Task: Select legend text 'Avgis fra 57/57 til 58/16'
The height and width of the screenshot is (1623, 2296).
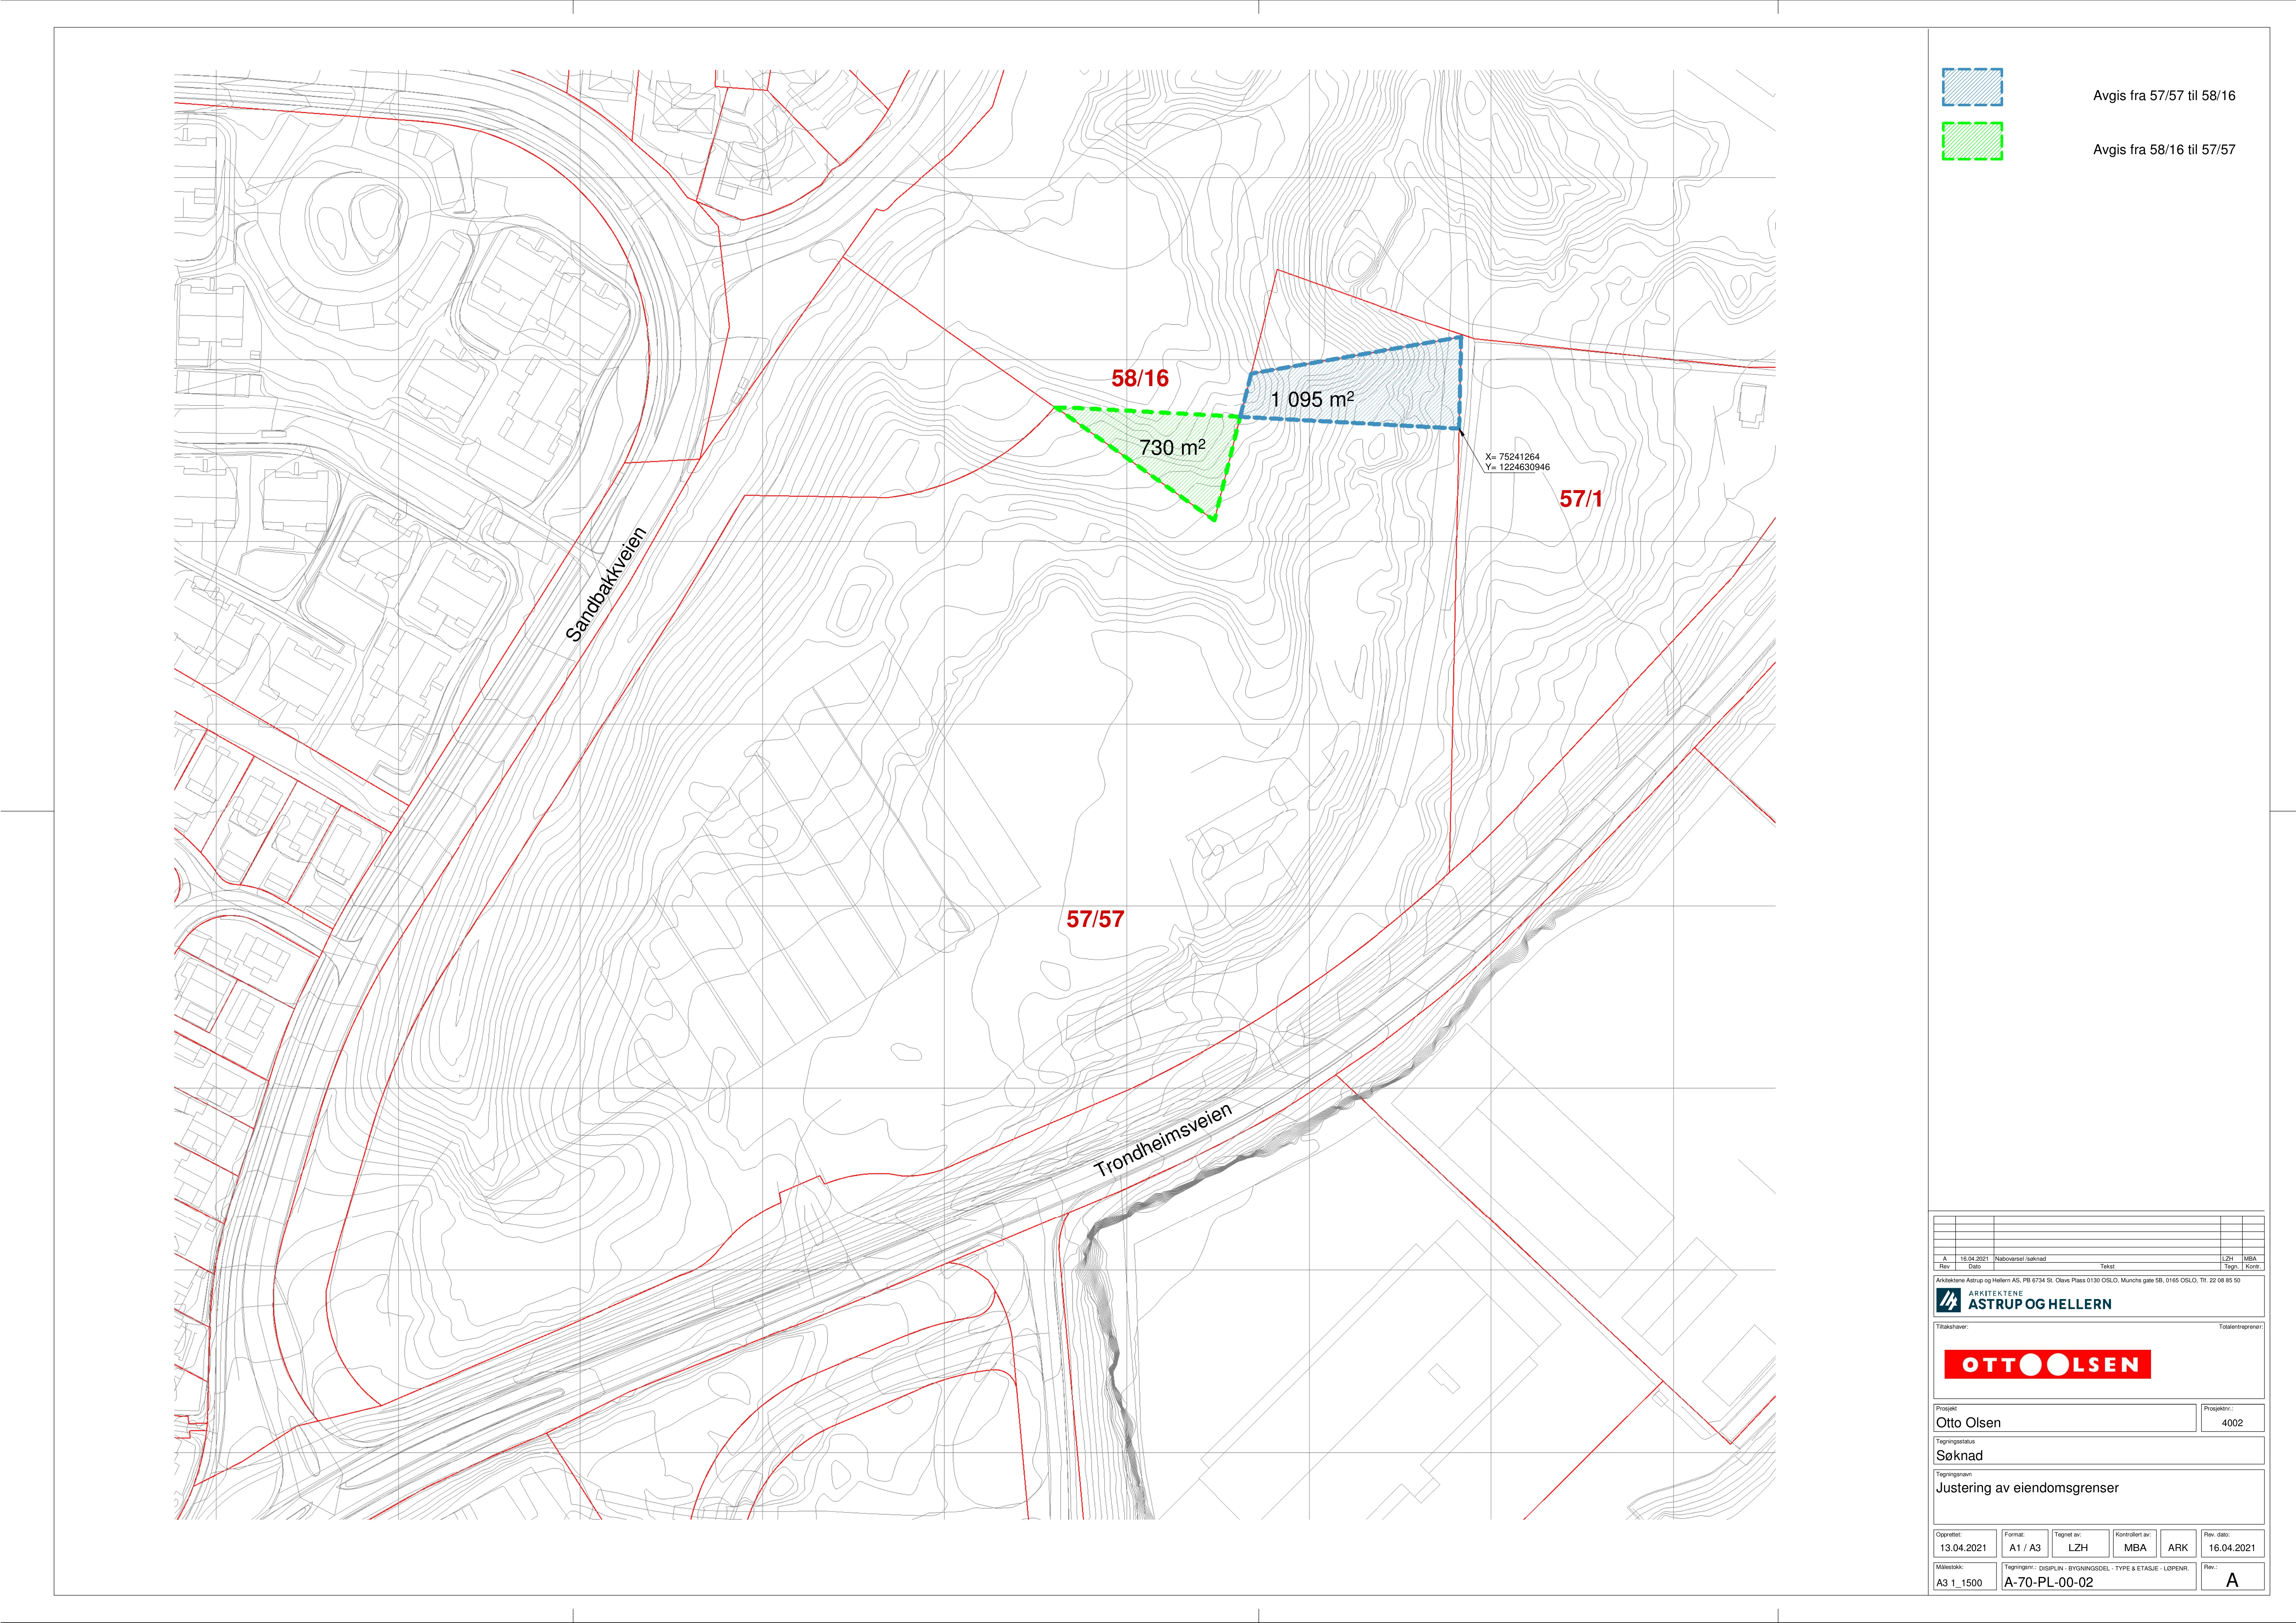Action: pos(2164,96)
